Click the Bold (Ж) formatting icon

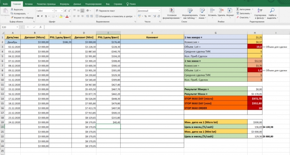(37, 16)
